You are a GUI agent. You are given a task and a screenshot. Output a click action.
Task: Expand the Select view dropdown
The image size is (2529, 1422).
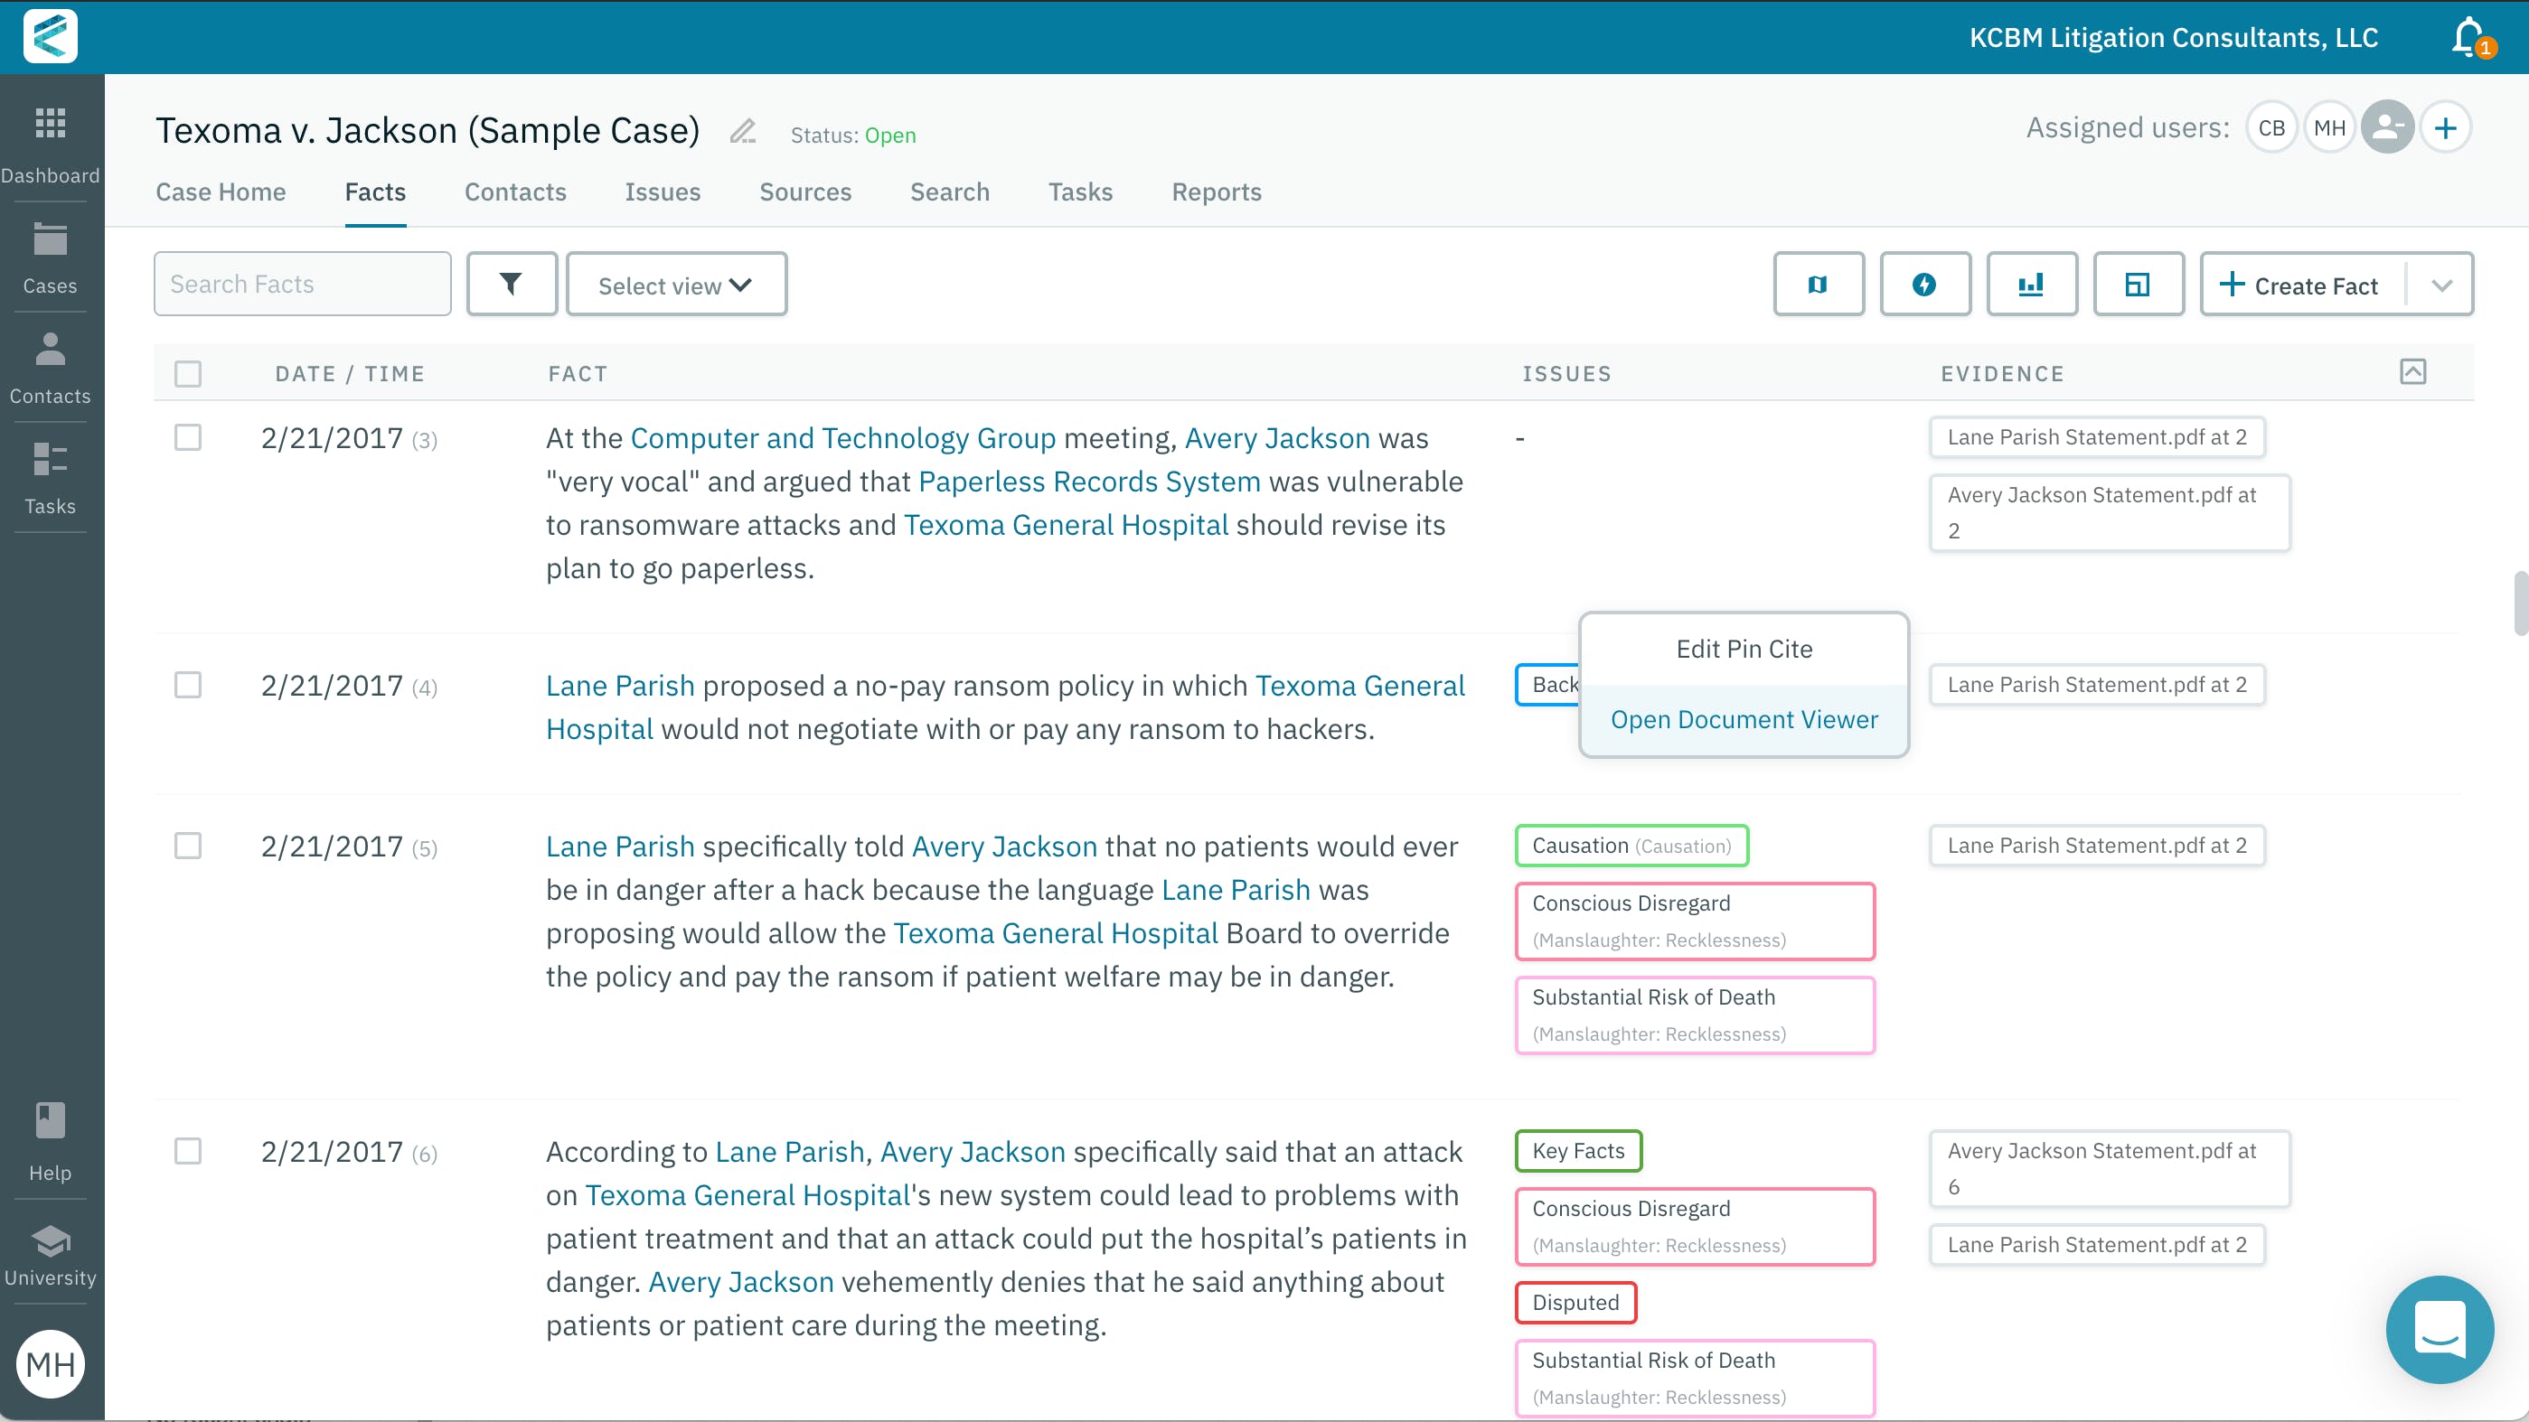[675, 285]
